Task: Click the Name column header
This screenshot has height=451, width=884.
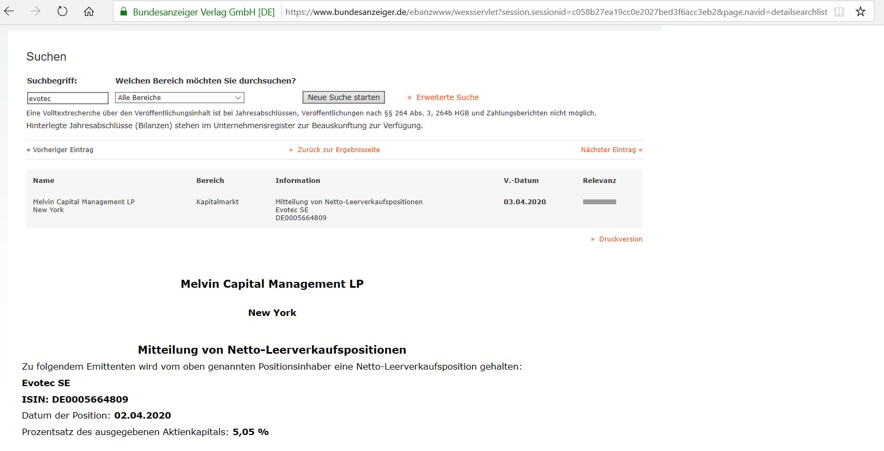Action: click(x=44, y=181)
